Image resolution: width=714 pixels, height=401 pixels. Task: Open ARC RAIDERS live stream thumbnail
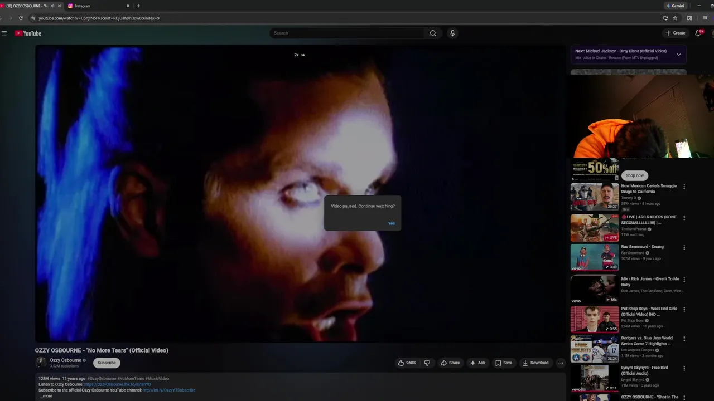[595, 227]
